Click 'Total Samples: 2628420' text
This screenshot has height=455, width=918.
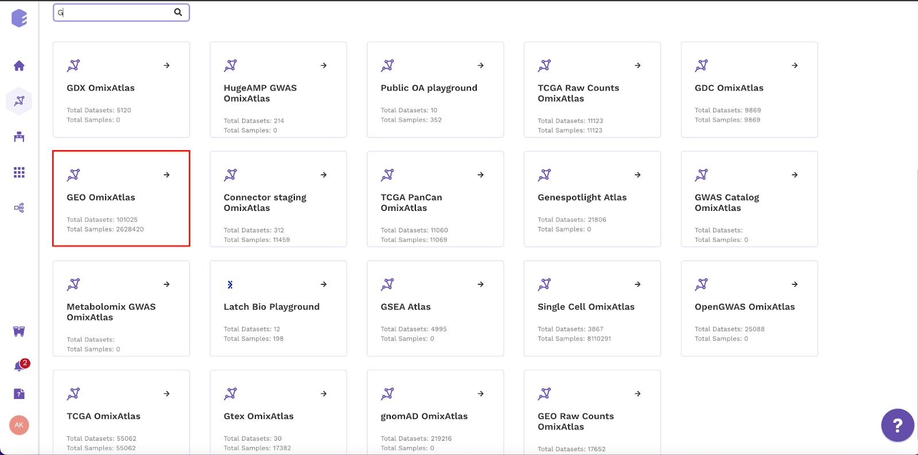point(105,229)
